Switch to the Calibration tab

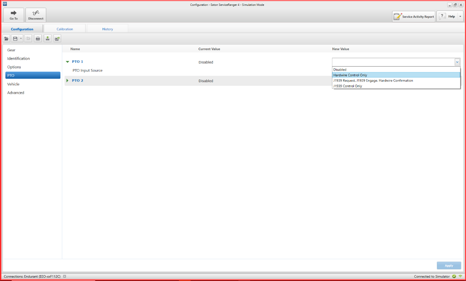65,29
